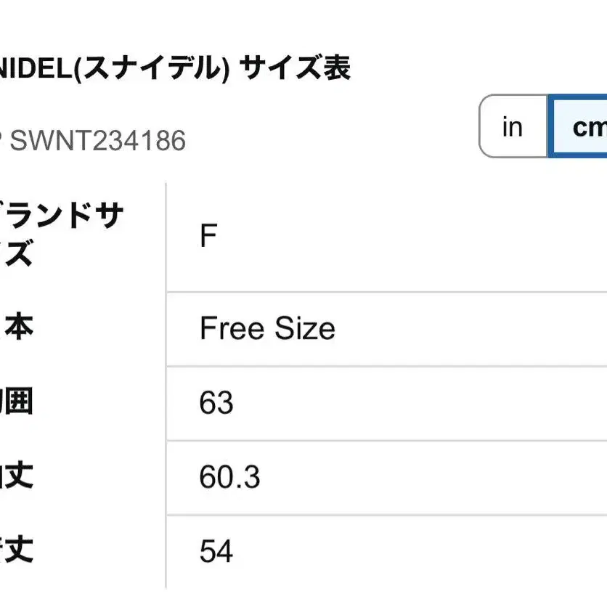Screen dimensions: 607x607
Task: Select the 63 measurement value
Action: tap(216, 403)
